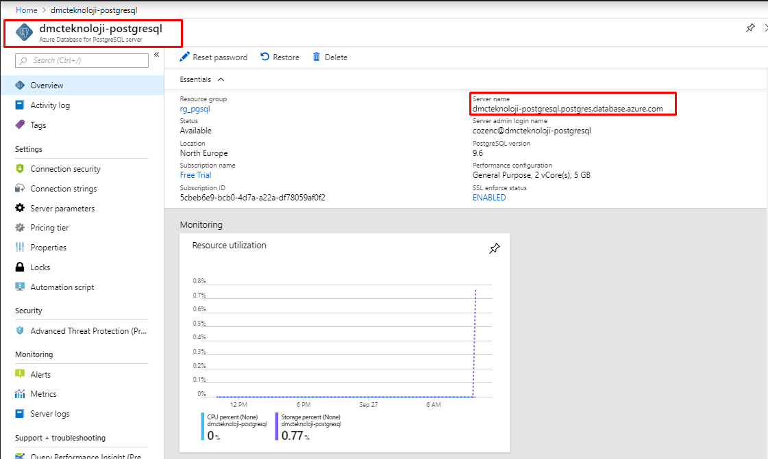Click the Connection strings icon
This screenshot has height=459, width=768.
(x=20, y=188)
